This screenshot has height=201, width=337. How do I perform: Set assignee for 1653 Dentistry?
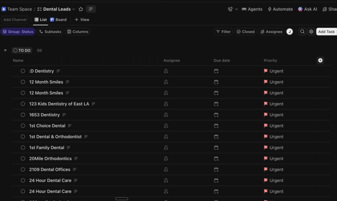coord(166,115)
